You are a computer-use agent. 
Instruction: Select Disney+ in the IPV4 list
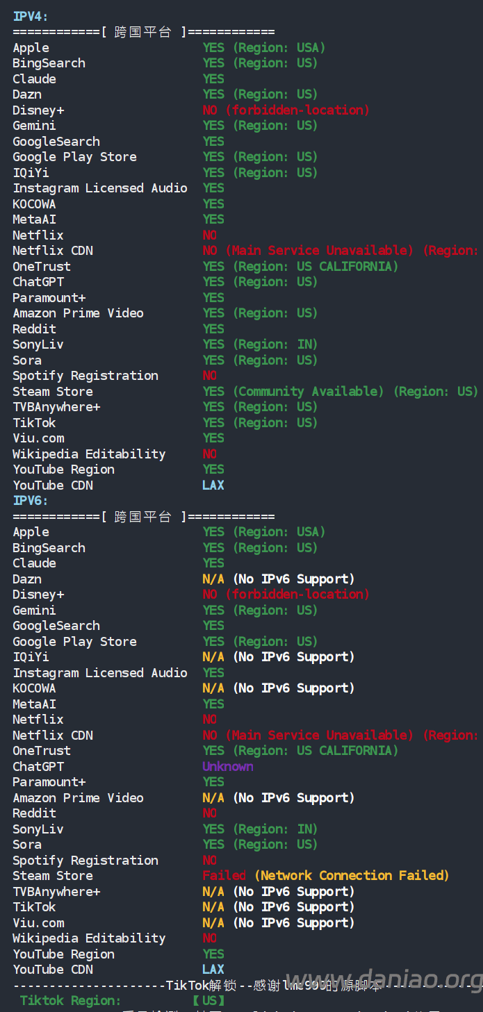click(38, 110)
